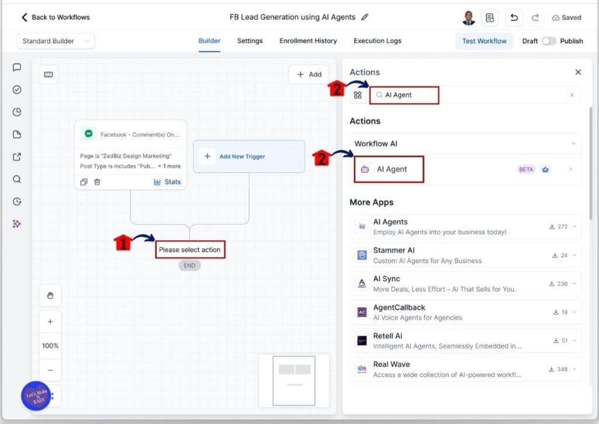Go back to Workflows
The width and height of the screenshot is (599, 424).
tap(56, 18)
